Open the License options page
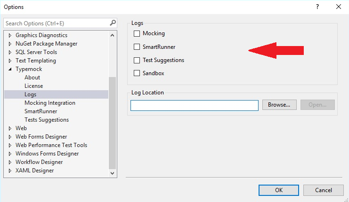 pyautogui.click(x=33, y=86)
